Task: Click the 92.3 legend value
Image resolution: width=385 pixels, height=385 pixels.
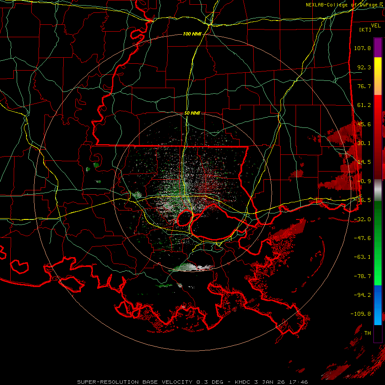Action: pyautogui.click(x=364, y=67)
